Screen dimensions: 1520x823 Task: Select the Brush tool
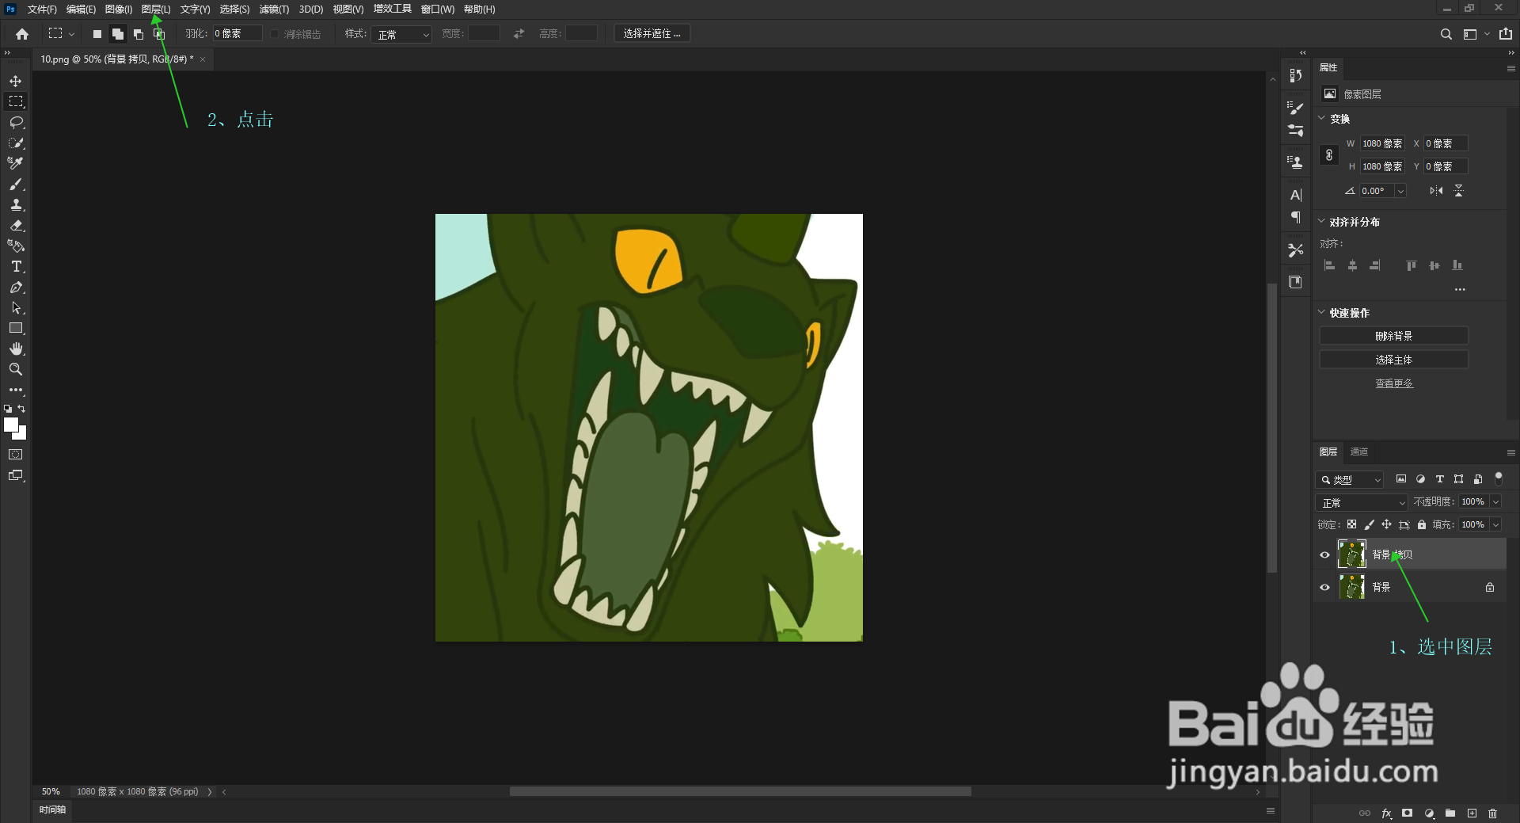click(x=16, y=184)
